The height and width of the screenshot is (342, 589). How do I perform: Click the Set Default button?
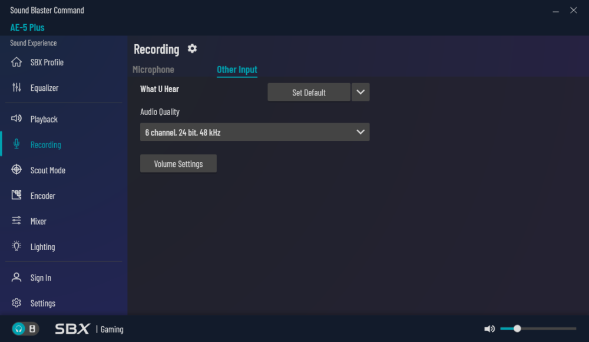click(309, 92)
